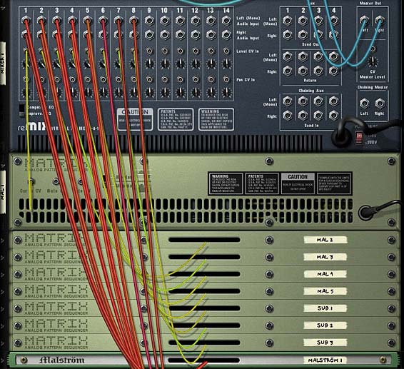Click Matrix MAL 1 Curve CV jack
Viewport: 404px width, 369px height.
pos(31,182)
